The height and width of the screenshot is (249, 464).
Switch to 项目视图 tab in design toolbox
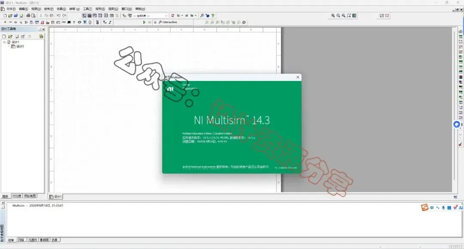click(x=30, y=196)
